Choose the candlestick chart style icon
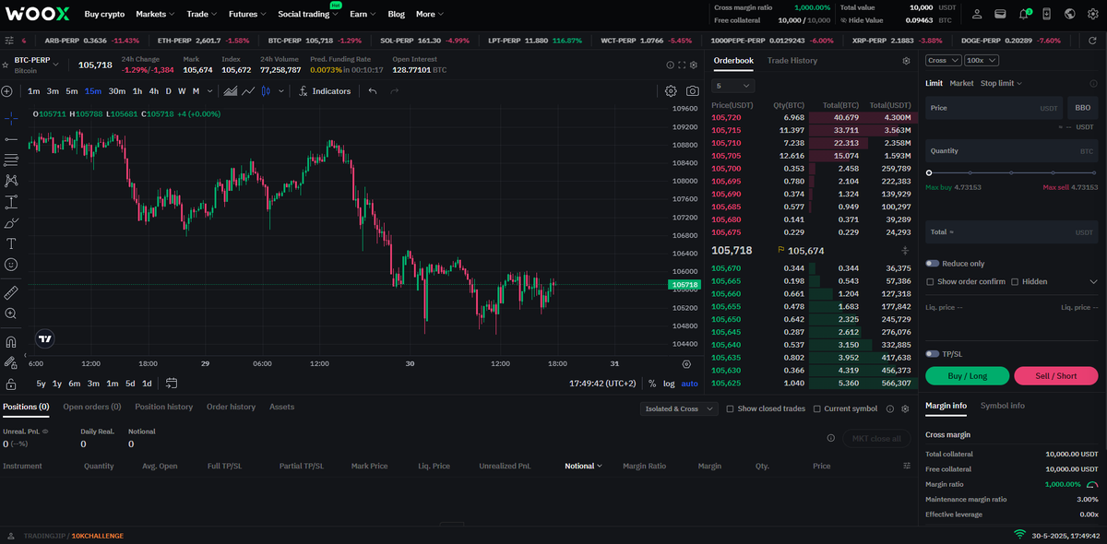This screenshot has width=1107, height=544. (x=266, y=91)
